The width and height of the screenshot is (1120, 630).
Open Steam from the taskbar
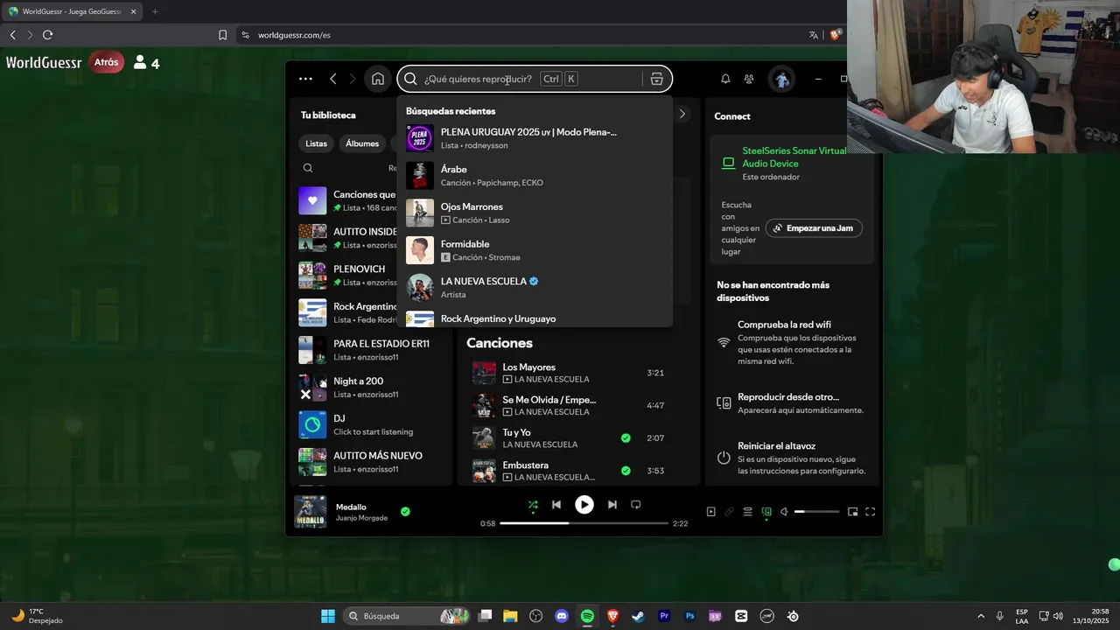pyautogui.click(x=638, y=616)
